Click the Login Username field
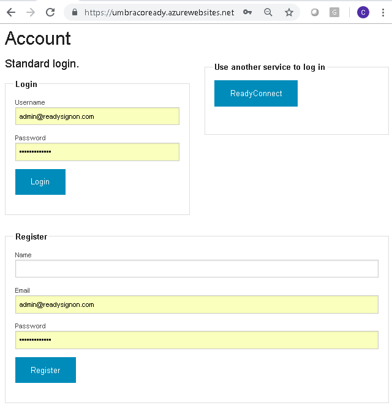The width and height of the screenshot is (392, 408). pyautogui.click(x=97, y=116)
